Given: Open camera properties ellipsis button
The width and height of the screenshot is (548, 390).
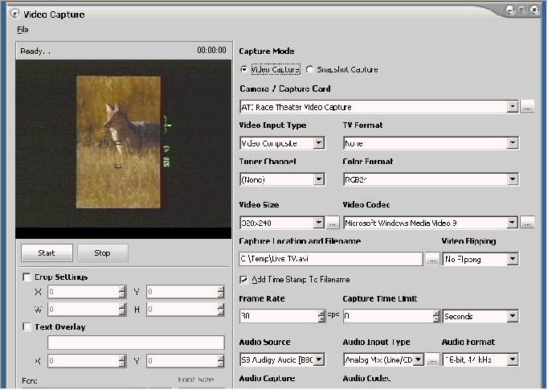Looking at the screenshot, I should (527, 106).
